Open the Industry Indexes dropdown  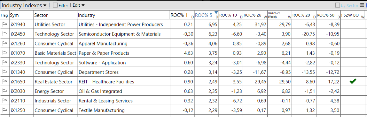tap(24, 5)
